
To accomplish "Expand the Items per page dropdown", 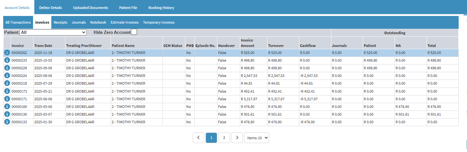I will (256, 138).
